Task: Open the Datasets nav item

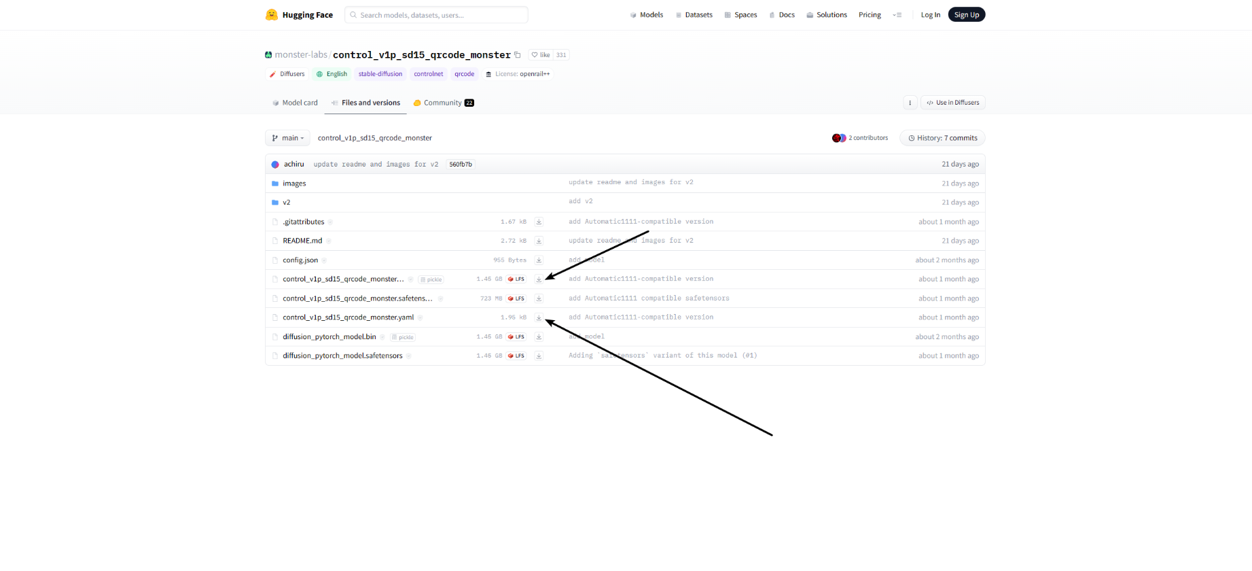Action: [694, 15]
